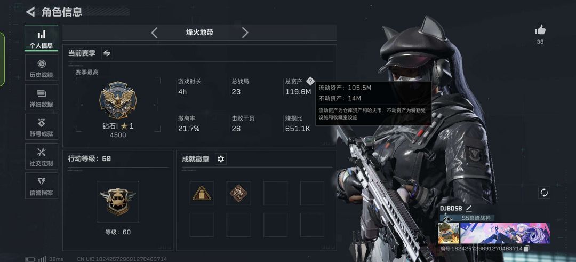The image size is (576, 262).
Task: Rotate the character model with refresh icon
Action: pos(544,193)
